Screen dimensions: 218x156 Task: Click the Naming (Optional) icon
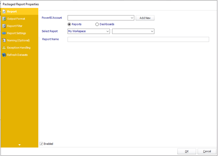[4, 40]
